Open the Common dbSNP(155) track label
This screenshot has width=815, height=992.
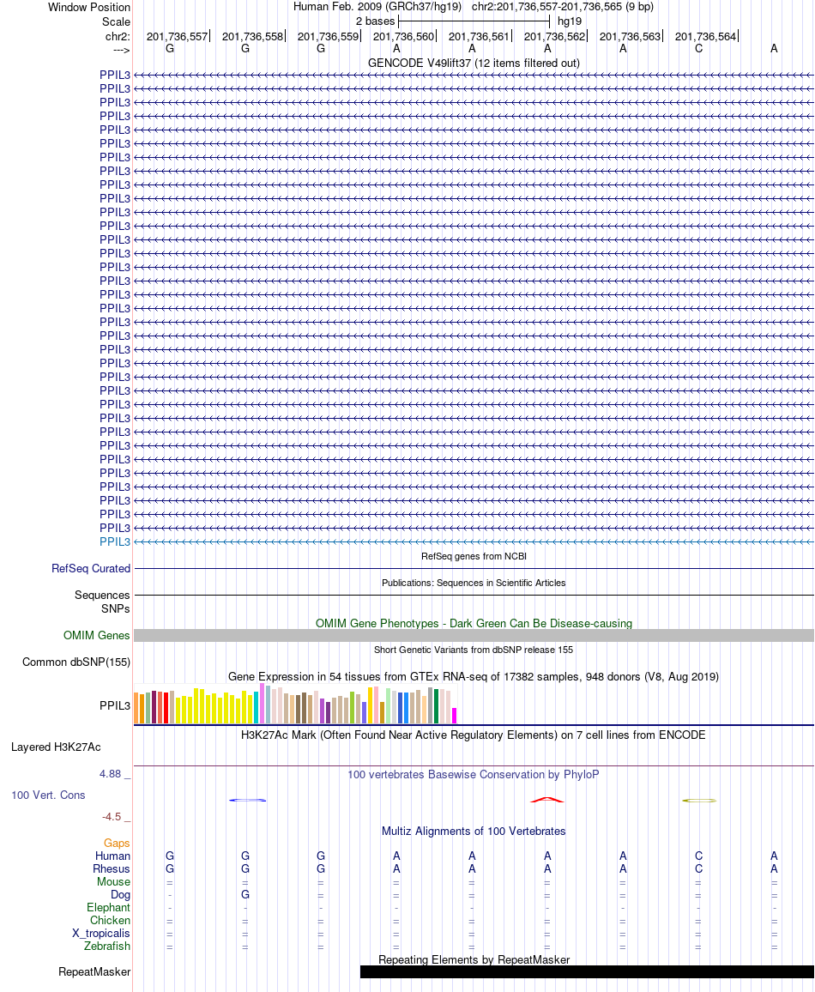75,662
